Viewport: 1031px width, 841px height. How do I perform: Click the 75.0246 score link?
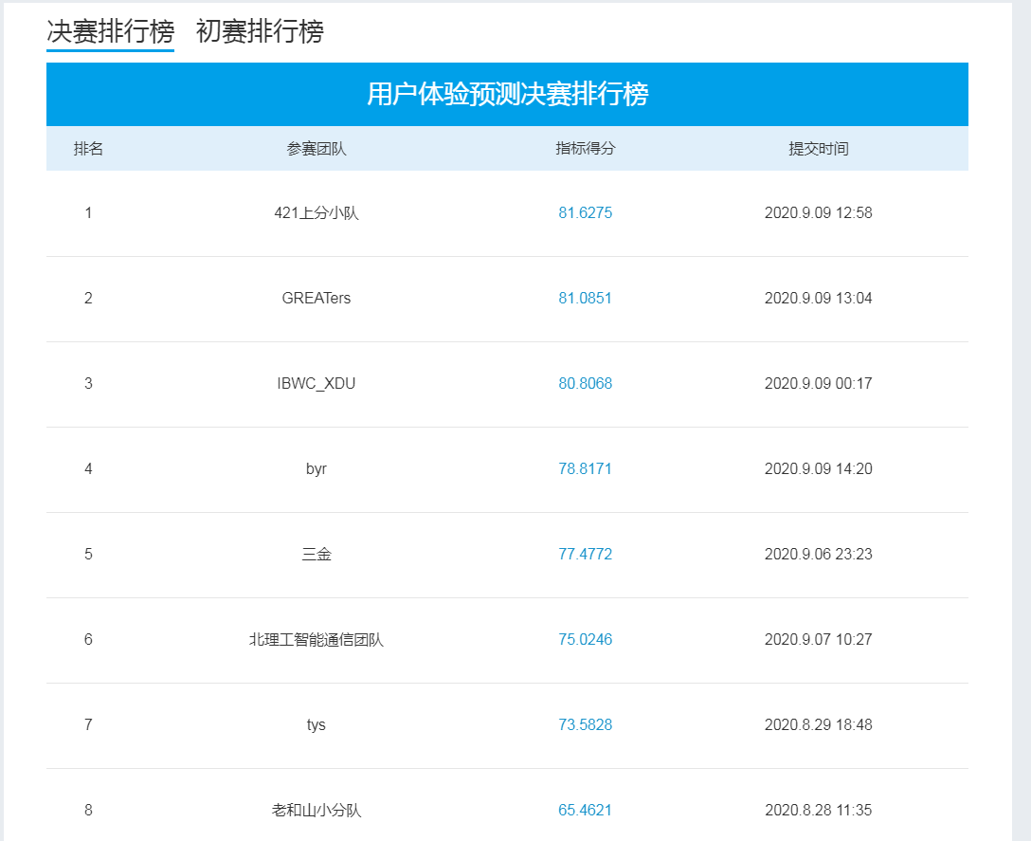click(585, 640)
